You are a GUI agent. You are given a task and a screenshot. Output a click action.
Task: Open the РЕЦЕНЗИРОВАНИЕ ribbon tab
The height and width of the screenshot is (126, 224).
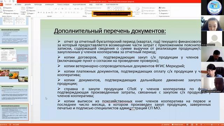[x=79, y=5]
